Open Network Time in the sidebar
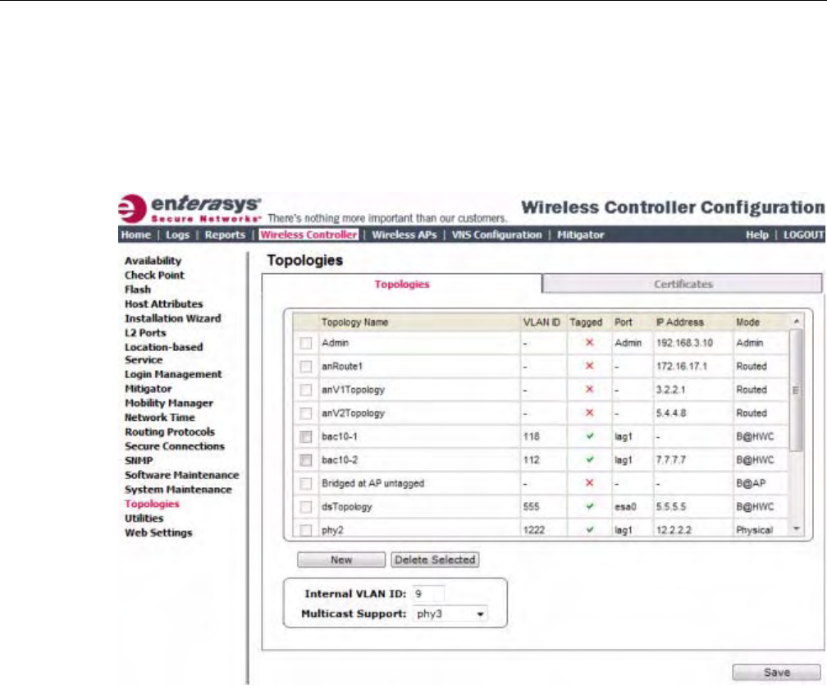The width and height of the screenshot is (827, 685). (x=160, y=418)
